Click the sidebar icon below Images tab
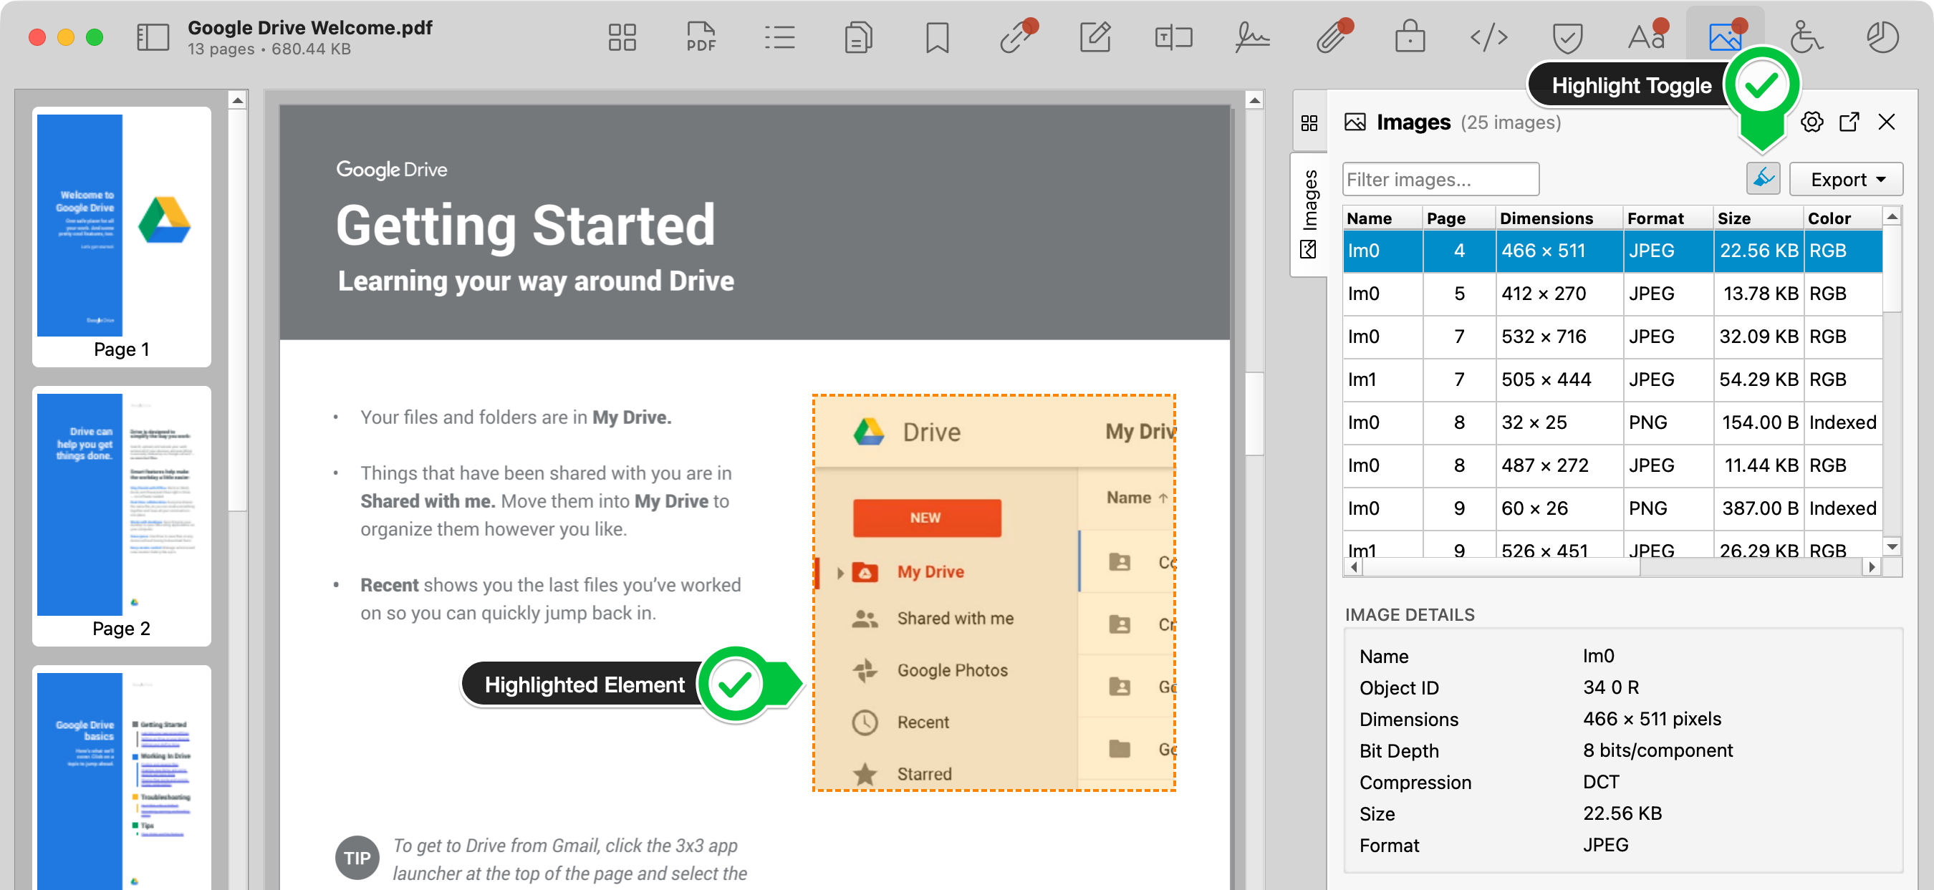This screenshot has width=1934, height=890. pos(1308,250)
